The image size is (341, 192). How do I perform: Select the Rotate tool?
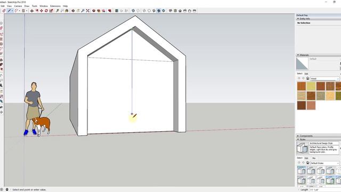pyautogui.click(x=46, y=11)
